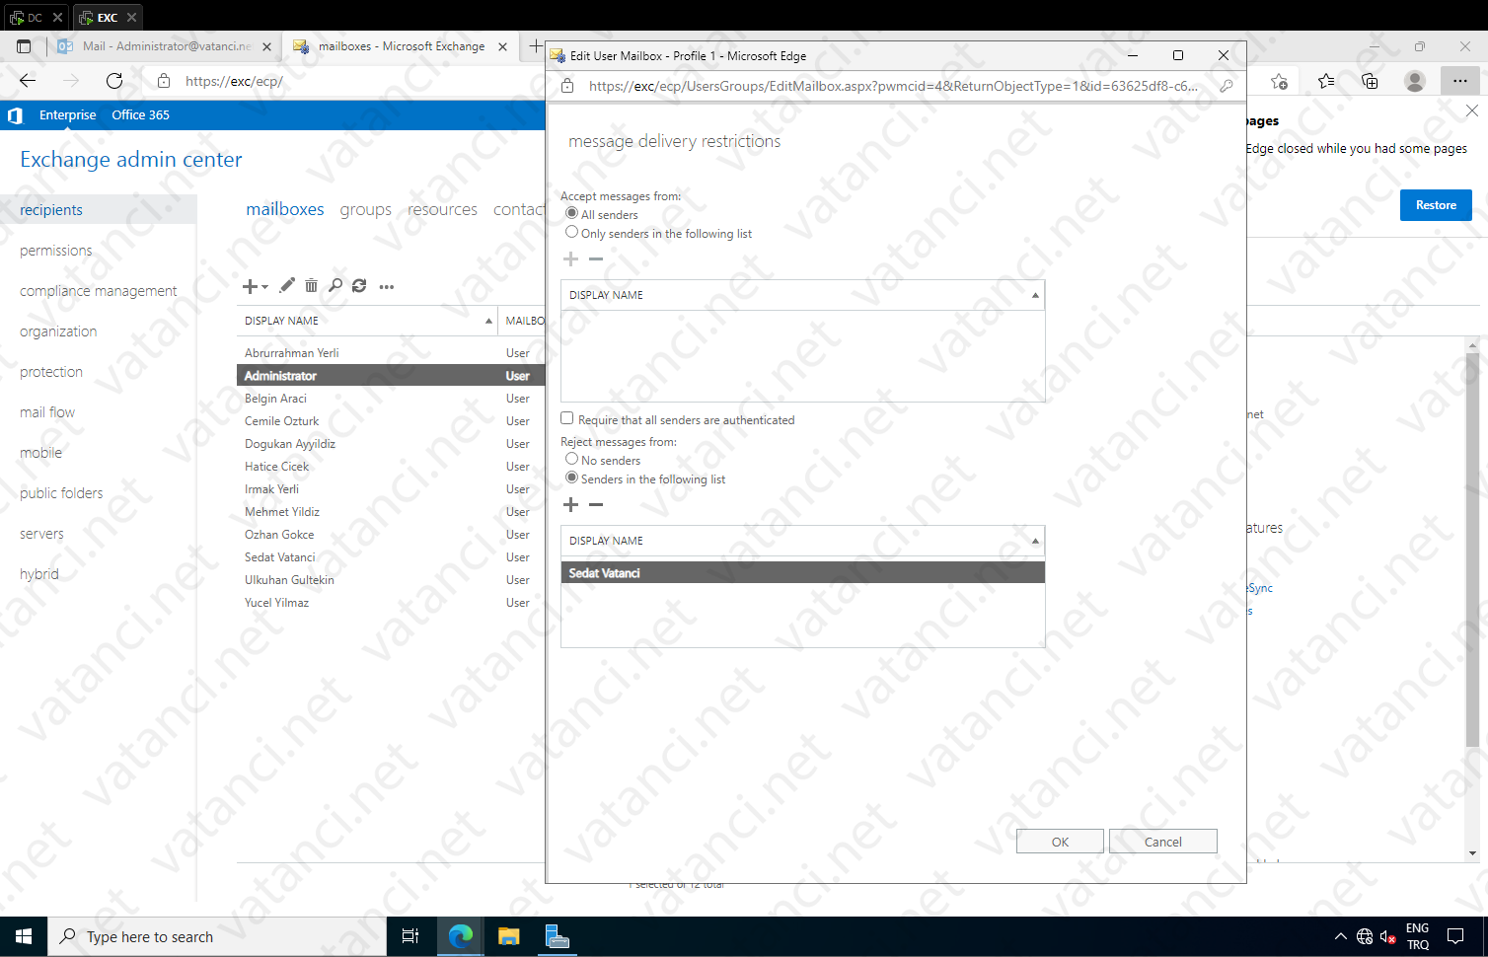
Task: Click the search magnifier icon in the mailboxes toolbar
Action: (x=335, y=285)
